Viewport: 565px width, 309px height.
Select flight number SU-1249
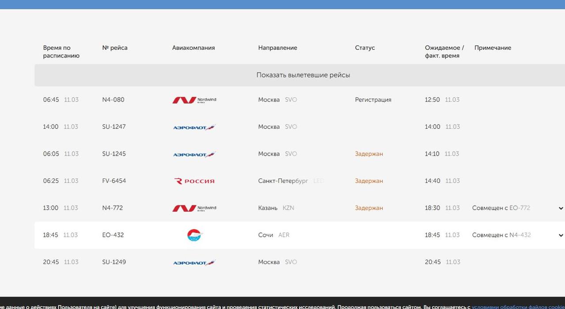[114, 262]
